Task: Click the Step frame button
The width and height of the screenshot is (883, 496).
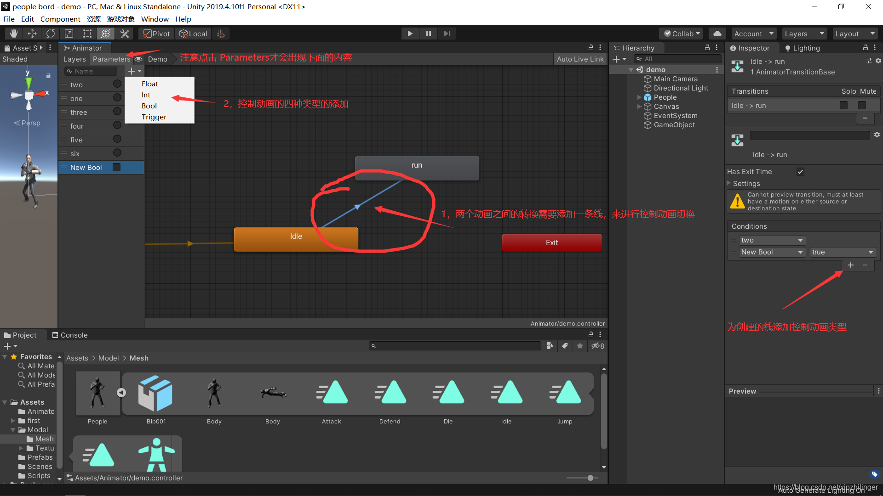Action: tap(447, 34)
